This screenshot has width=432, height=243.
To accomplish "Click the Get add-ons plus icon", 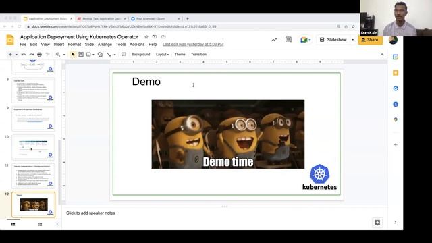I will (x=396, y=144).
